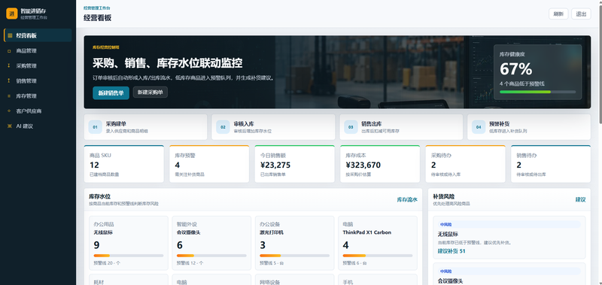Click the 67% health percentage
The width and height of the screenshot is (602, 285).
(515, 69)
